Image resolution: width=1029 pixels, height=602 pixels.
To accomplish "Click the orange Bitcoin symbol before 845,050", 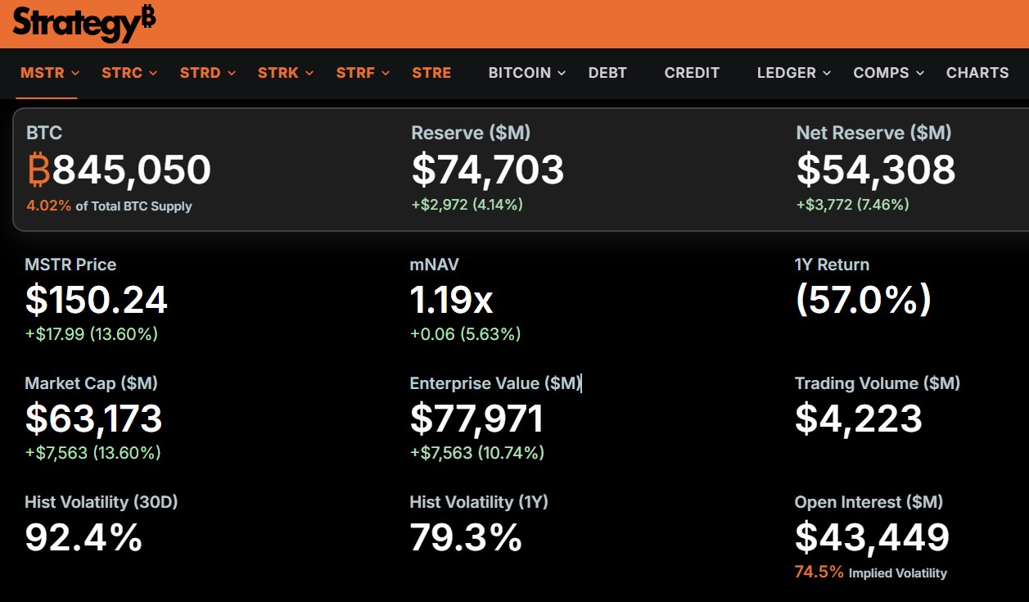I will tap(39, 170).
